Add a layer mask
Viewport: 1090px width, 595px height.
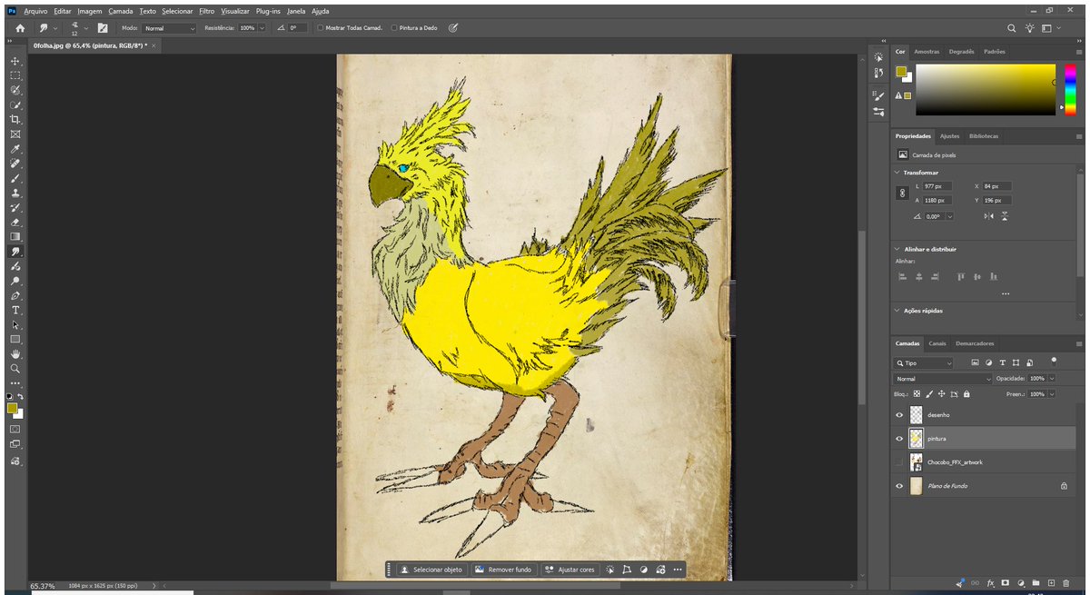point(1006,581)
